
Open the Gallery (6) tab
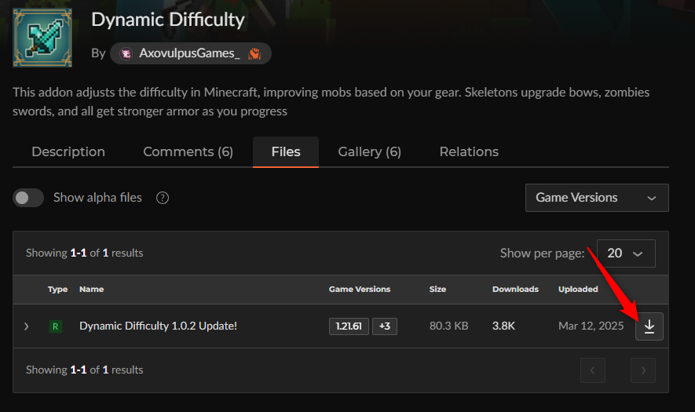pos(369,151)
